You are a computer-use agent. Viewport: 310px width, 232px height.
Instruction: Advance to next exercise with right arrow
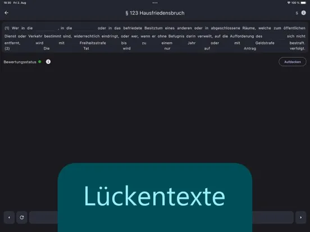pos(300,217)
